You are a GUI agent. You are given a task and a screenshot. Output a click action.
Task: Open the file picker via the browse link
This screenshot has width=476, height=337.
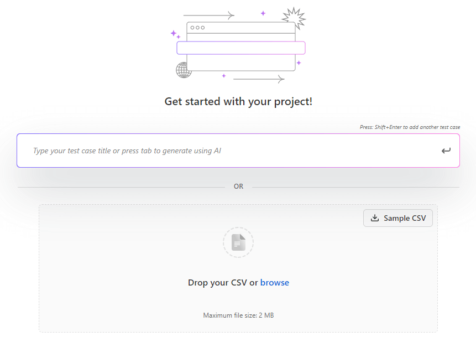[275, 282]
